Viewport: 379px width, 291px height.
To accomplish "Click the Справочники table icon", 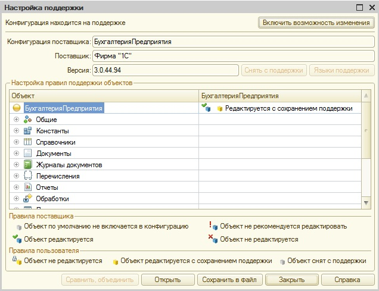I will pos(27,142).
